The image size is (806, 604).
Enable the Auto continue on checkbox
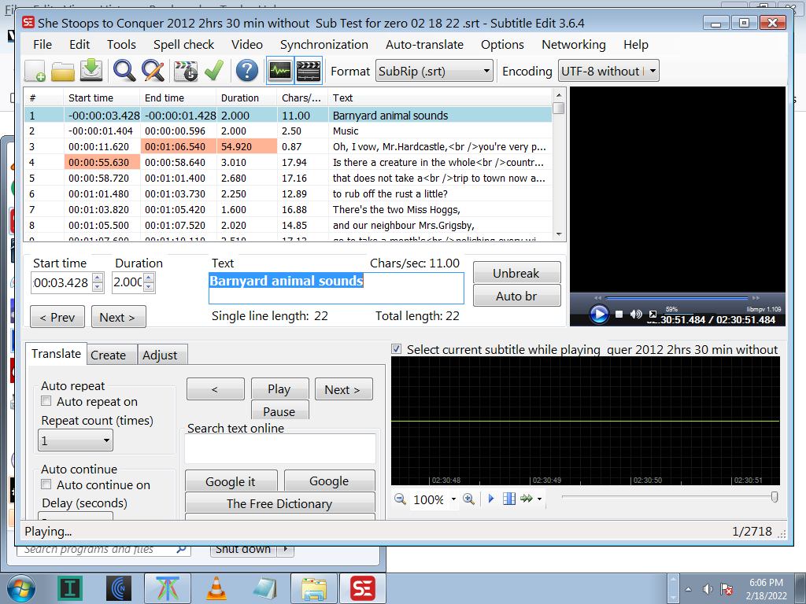(46, 484)
